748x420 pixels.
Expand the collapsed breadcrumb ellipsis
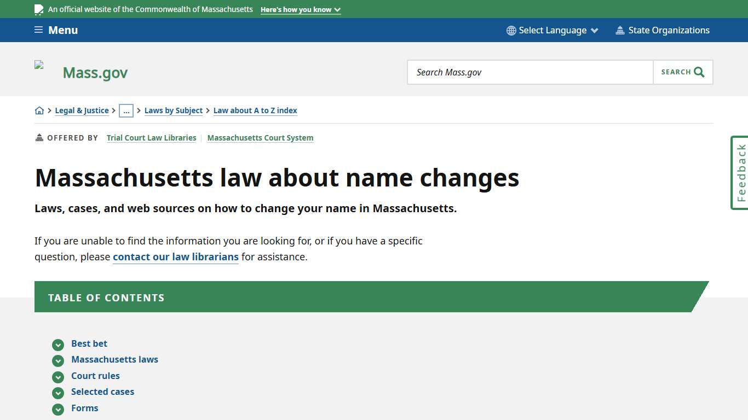[126, 110]
